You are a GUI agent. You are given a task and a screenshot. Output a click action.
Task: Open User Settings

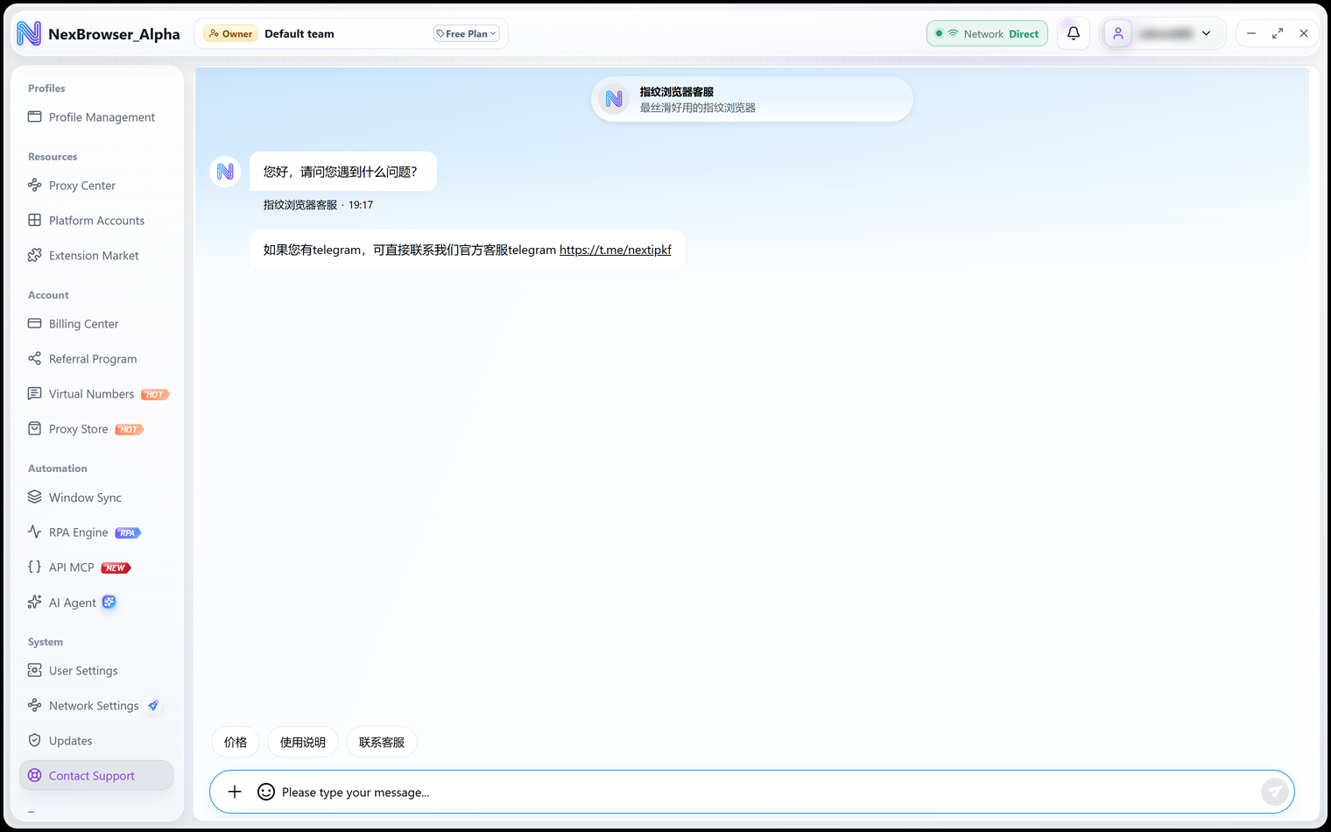[96, 670]
